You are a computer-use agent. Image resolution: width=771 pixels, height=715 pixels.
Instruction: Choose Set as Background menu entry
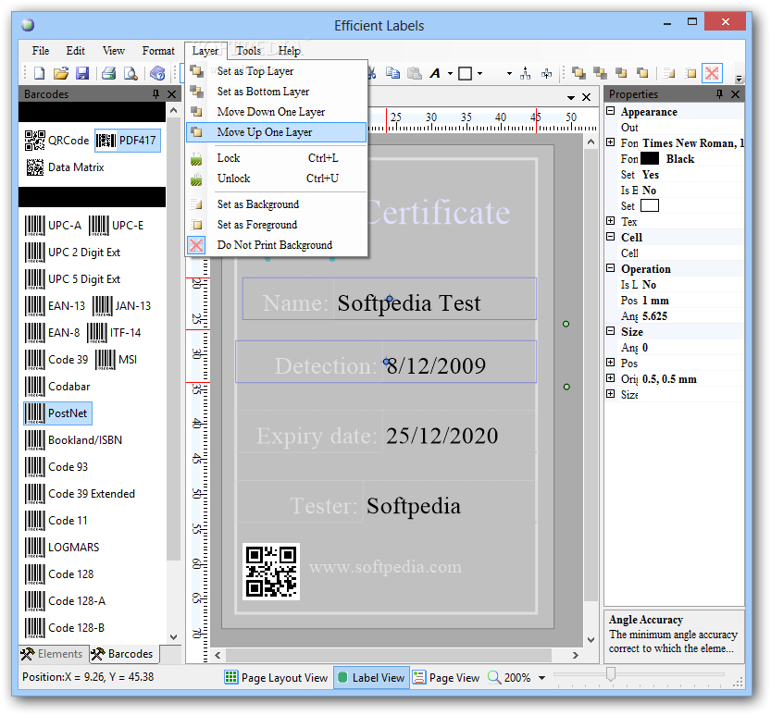[276, 204]
